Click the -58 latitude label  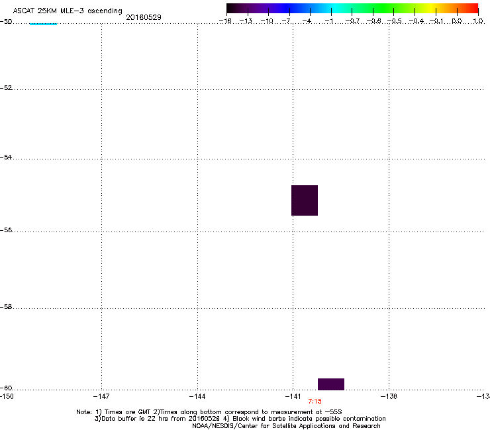(x=6, y=307)
